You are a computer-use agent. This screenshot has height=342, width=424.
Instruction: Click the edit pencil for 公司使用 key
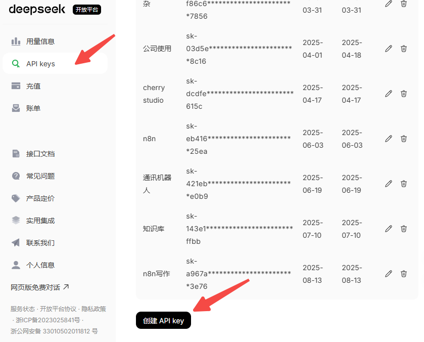[x=388, y=49]
